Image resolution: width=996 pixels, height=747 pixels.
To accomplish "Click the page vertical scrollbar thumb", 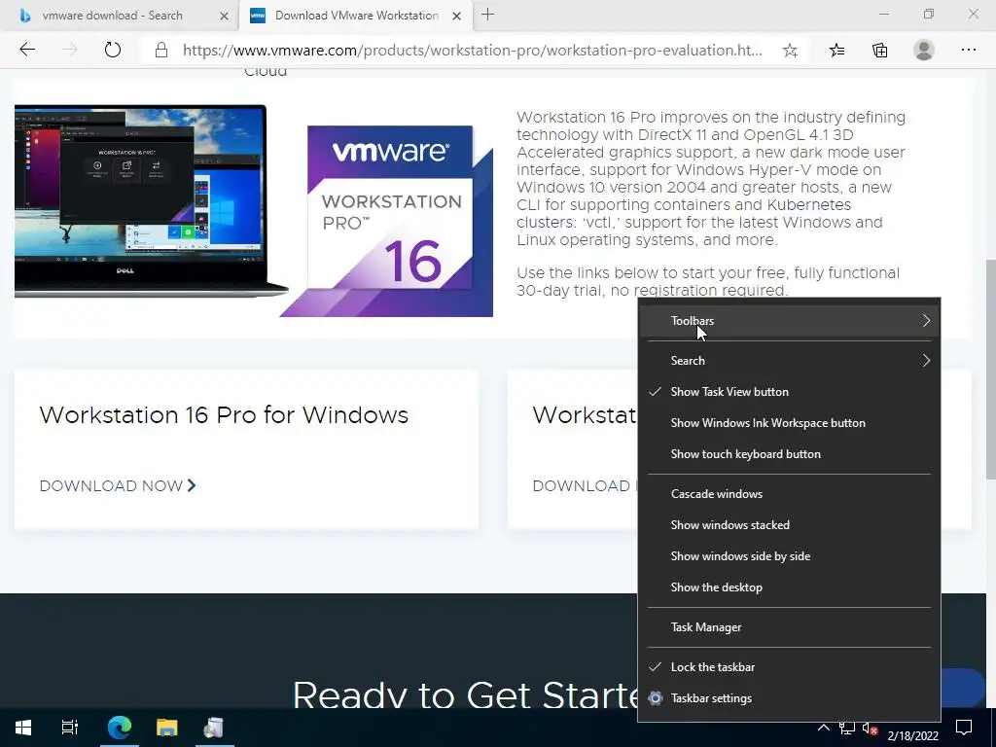I will pos(990,370).
